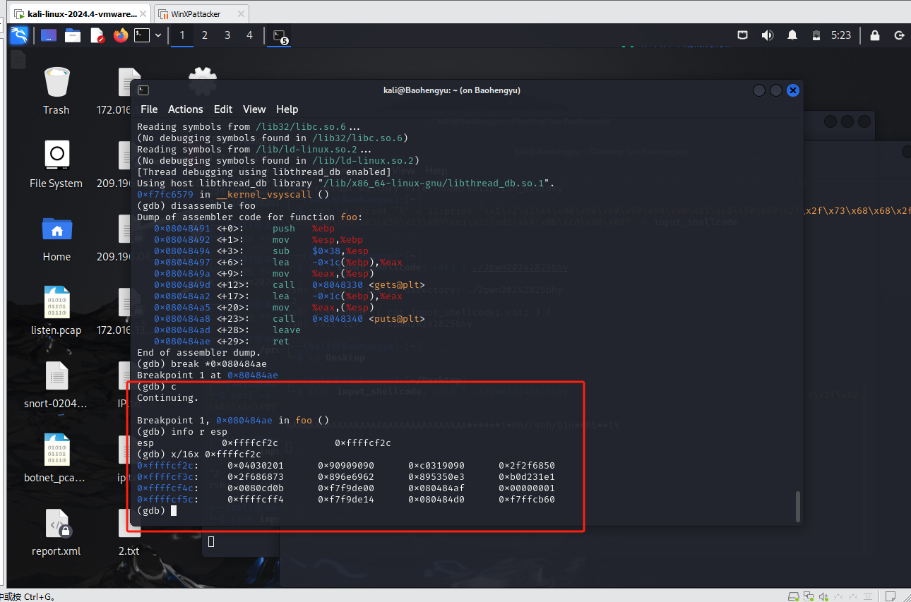The image size is (911, 602).
Task: Select the listen.pcap file icon
Action: pos(56,311)
